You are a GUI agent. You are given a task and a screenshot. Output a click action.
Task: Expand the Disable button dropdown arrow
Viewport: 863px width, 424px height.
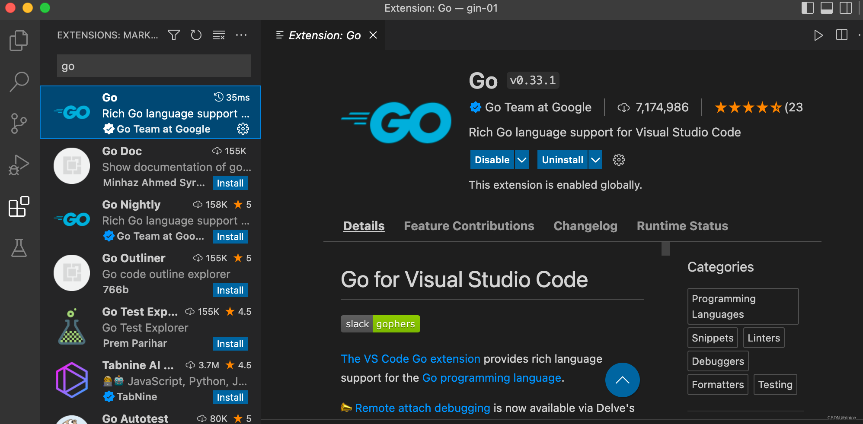522,160
